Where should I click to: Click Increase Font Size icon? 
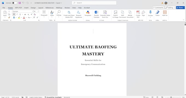tap(34, 17)
